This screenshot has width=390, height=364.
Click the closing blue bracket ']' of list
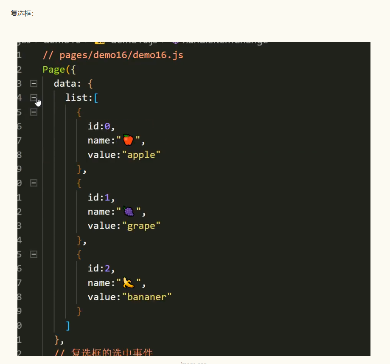[67, 325]
